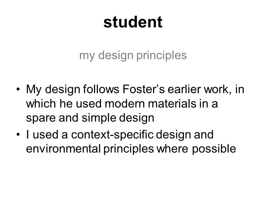Click the word "where" in second bullet
The image size is (266, 199).
point(172,149)
